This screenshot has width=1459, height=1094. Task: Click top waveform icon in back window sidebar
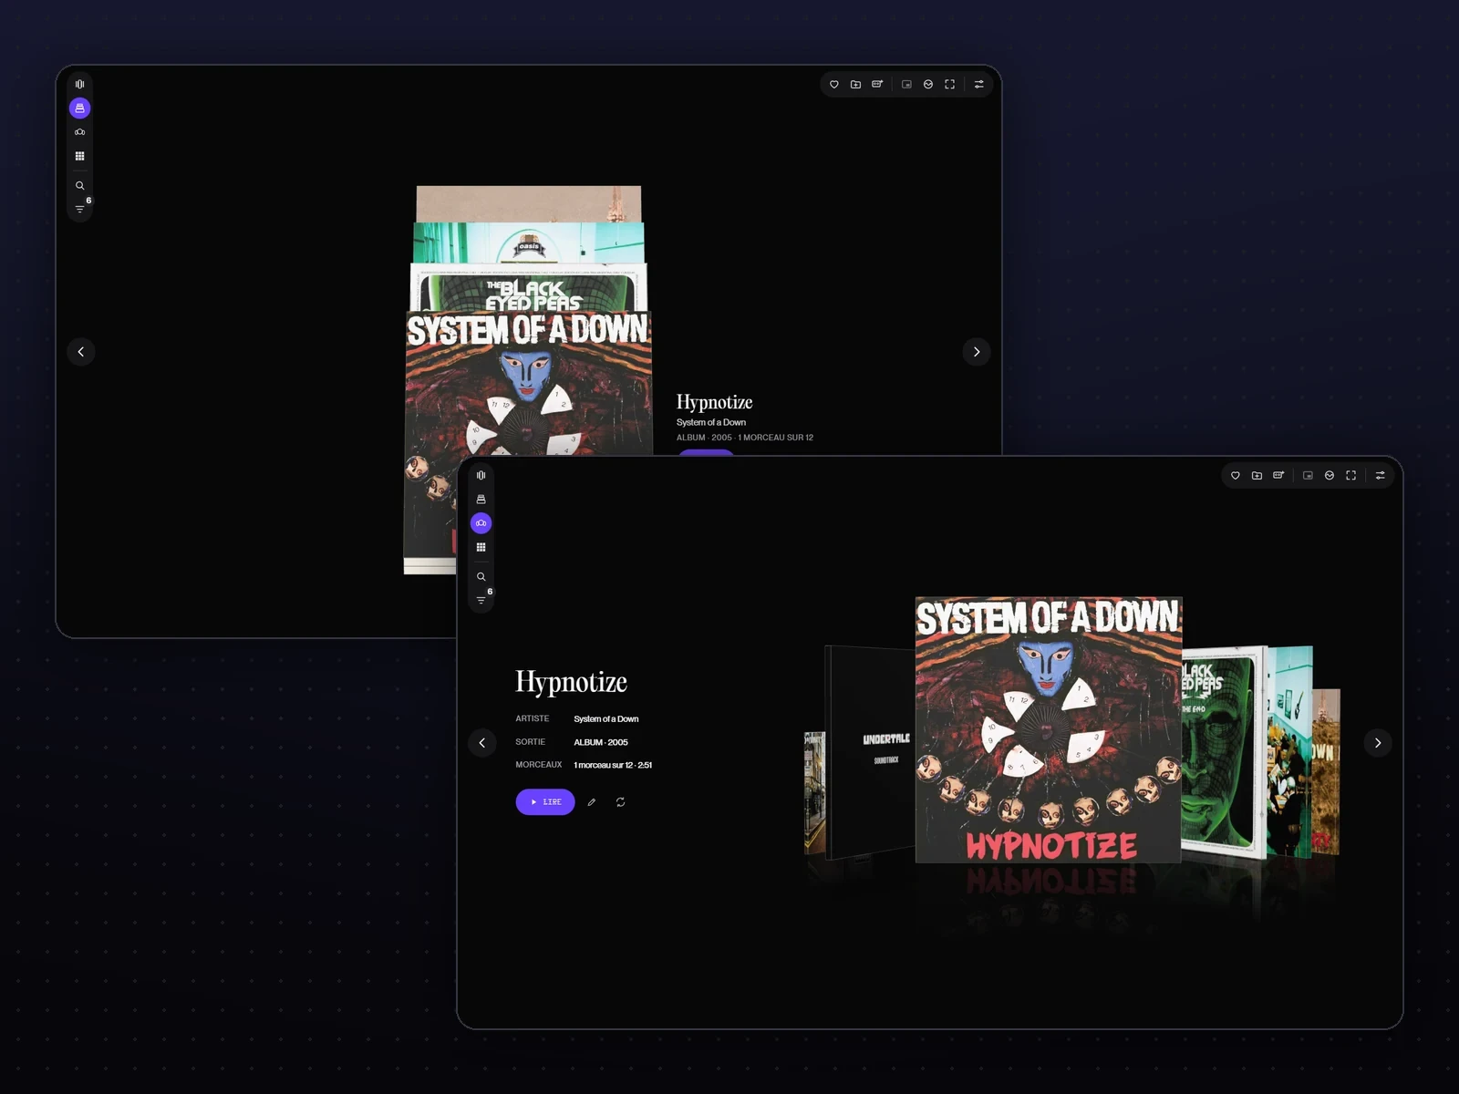tap(79, 84)
